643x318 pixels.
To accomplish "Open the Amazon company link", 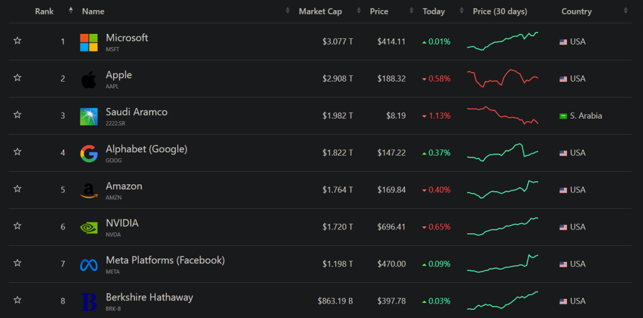I will tap(124, 186).
